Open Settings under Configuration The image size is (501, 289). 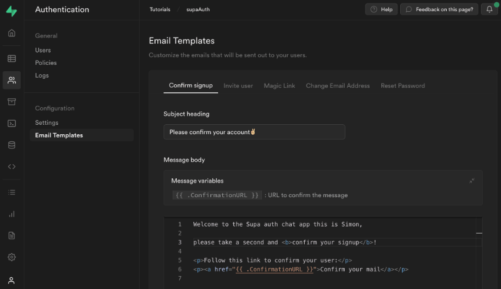[x=47, y=122]
